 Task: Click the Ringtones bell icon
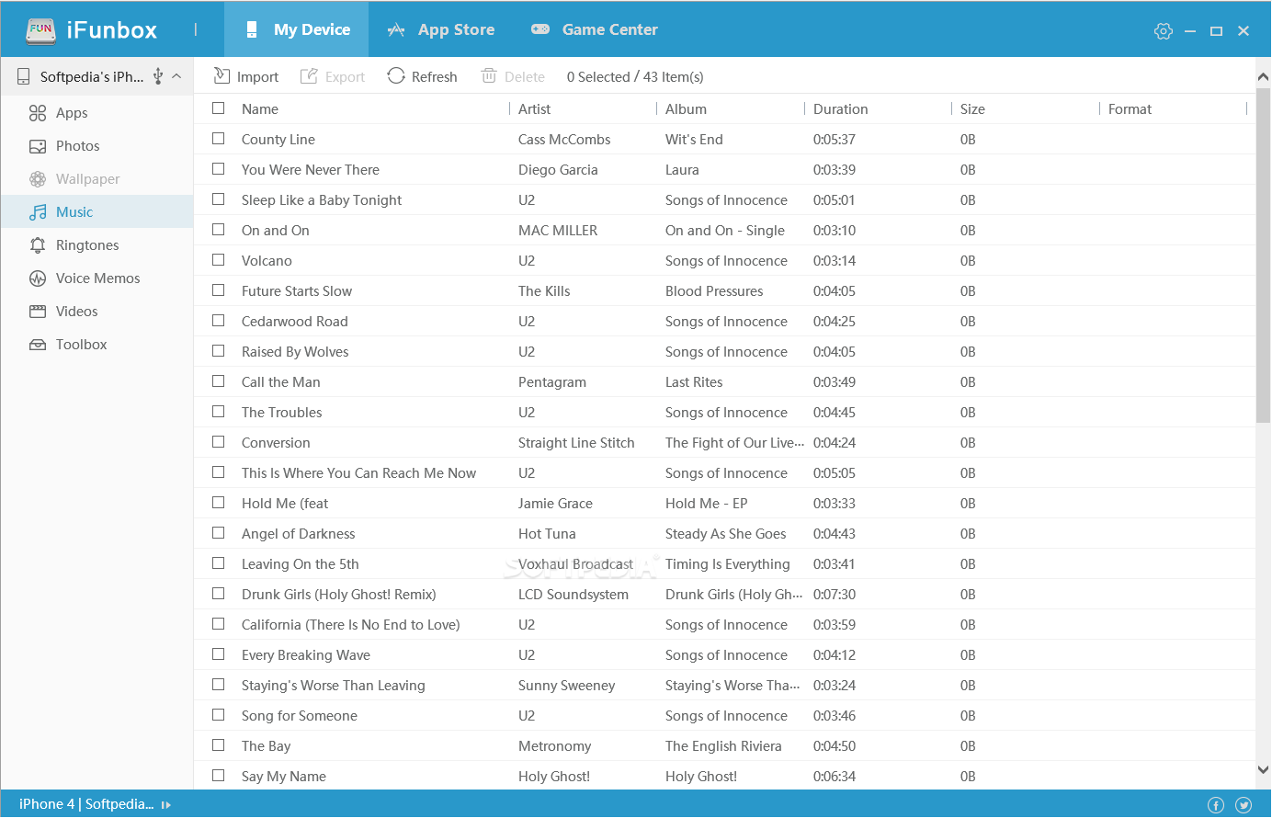point(38,245)
